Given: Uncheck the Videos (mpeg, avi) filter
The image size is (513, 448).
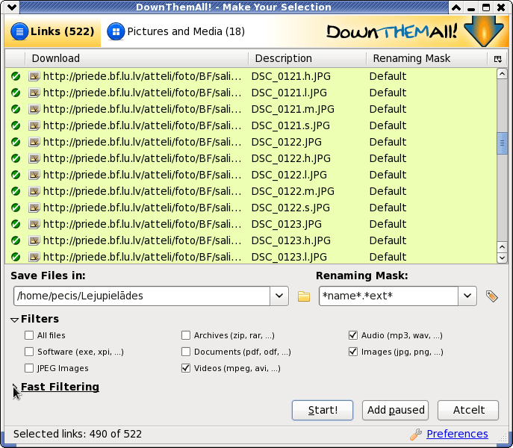Looking at the screenshot, I should point(186,368).
